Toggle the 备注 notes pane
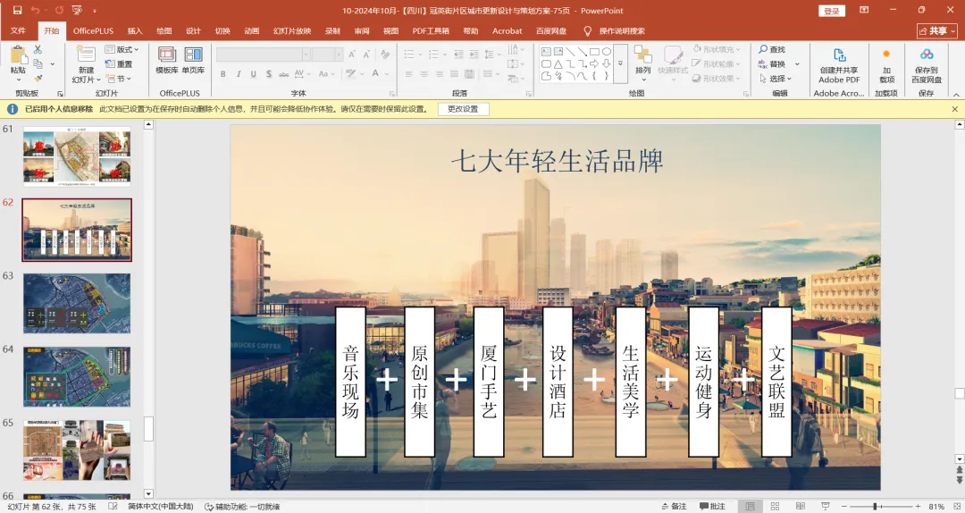This screenshot has width=965, height=513. (674, 506)
